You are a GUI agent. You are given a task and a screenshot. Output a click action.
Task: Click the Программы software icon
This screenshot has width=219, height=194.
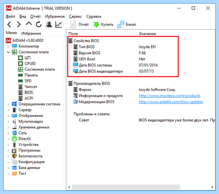click(14, 150)
